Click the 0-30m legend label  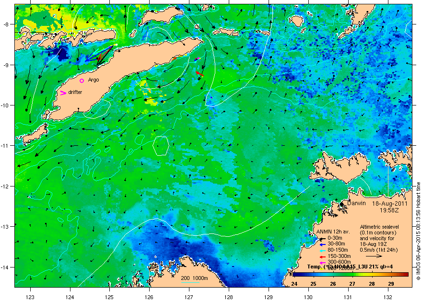(335, 238)
